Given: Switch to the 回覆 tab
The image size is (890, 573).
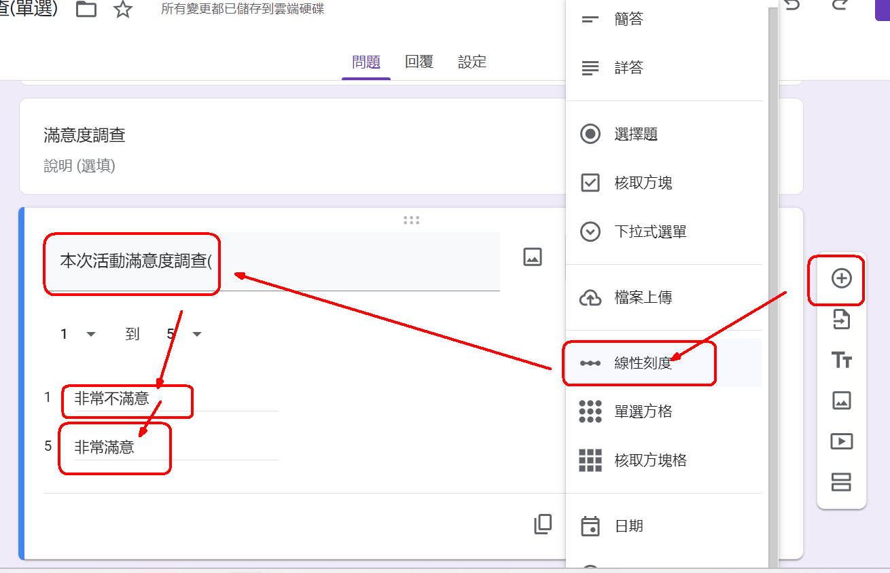Looking at the screenshot, I should click(x=419, y=62).
